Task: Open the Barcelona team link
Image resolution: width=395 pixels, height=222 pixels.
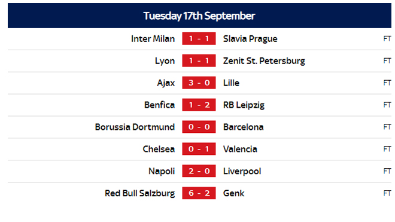Action: pyautogui.click(x=244, y=127)
